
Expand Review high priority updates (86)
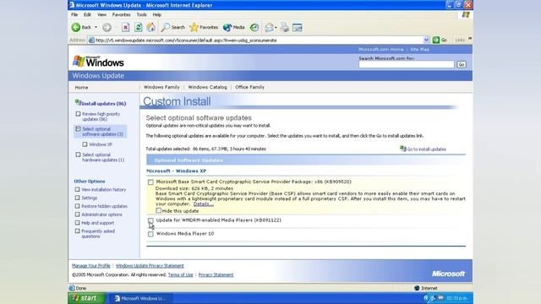click(78, 114)
